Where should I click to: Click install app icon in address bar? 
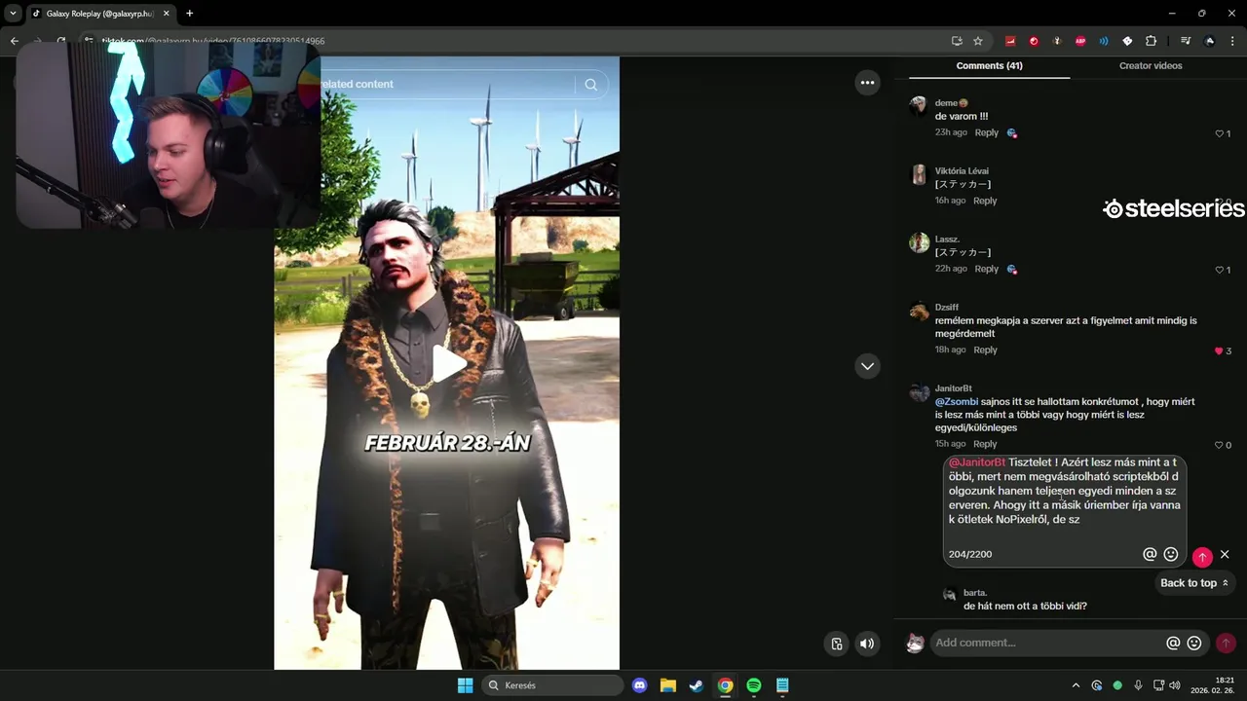(957, 41)
